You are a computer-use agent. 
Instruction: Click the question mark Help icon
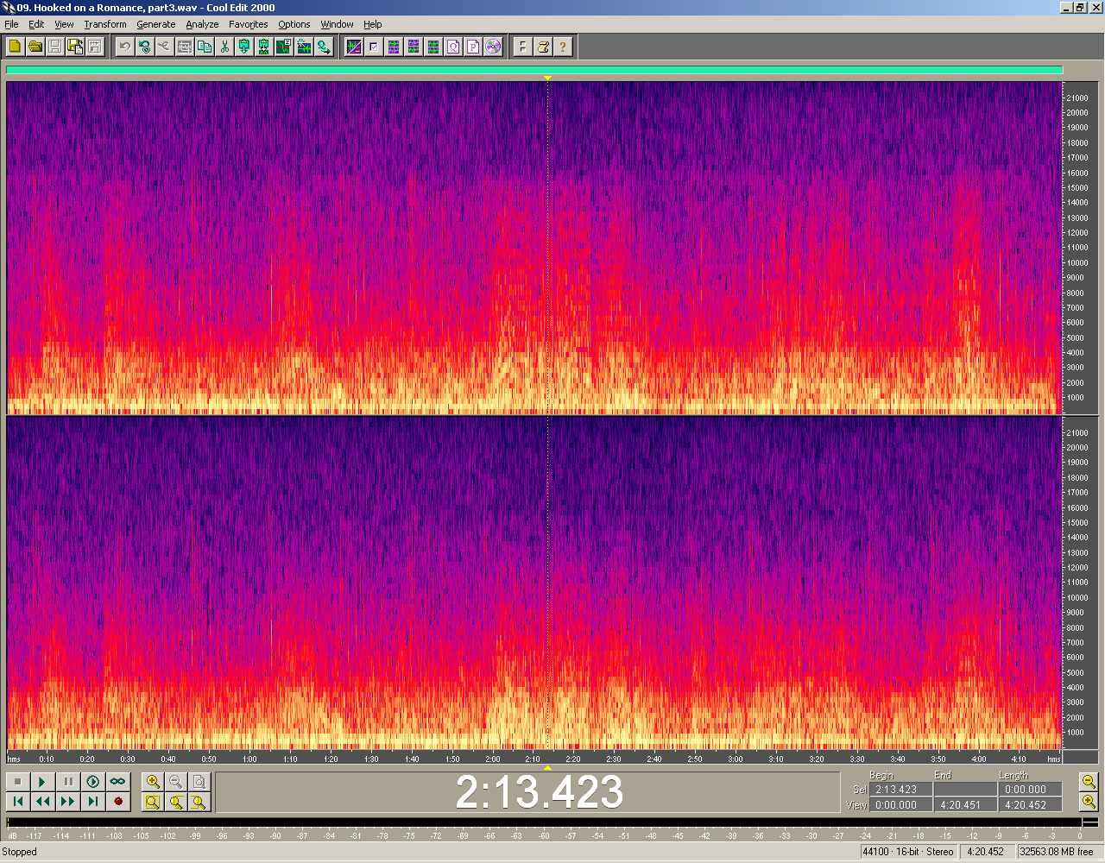pyautogui.click(x=563, y=47)
